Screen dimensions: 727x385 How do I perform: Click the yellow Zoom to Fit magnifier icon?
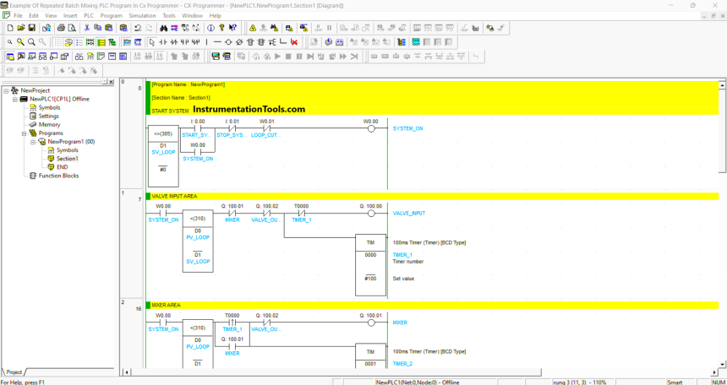pyautogui.click(x=21, y=42)
